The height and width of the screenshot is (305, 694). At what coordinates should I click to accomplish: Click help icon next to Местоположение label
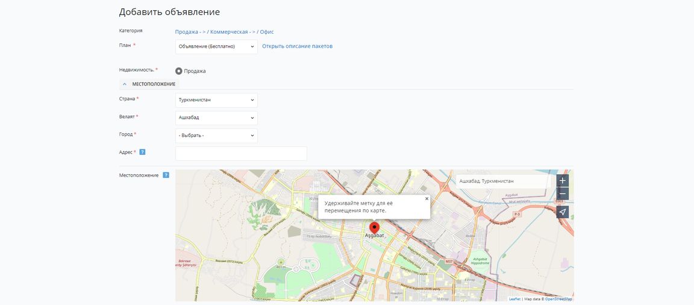[x=166, y=175]
